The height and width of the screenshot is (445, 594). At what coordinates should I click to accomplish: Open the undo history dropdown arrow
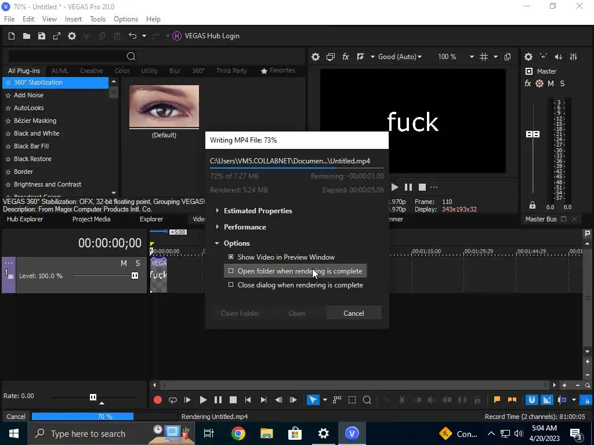click(144, 36)
